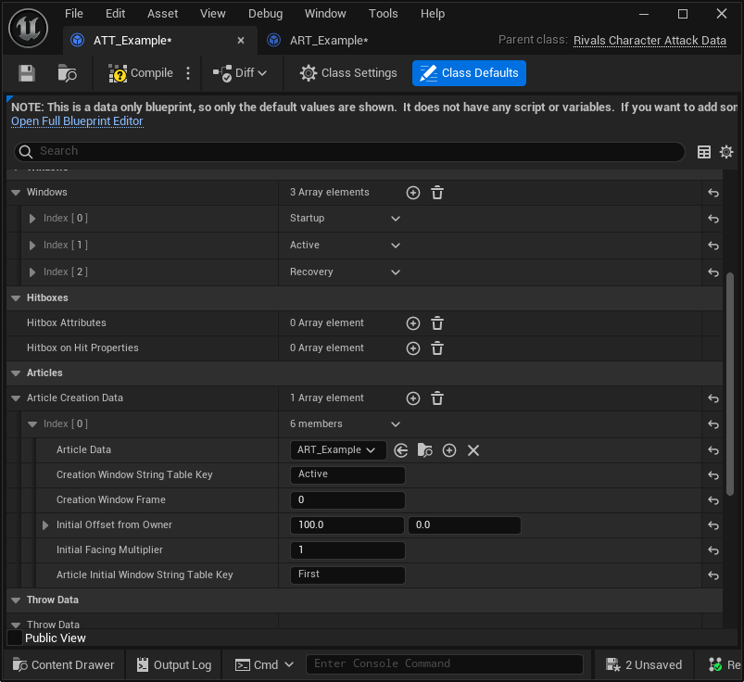
Task: Edit Initial Offset Y value 0.0
Action: (464, 525)
